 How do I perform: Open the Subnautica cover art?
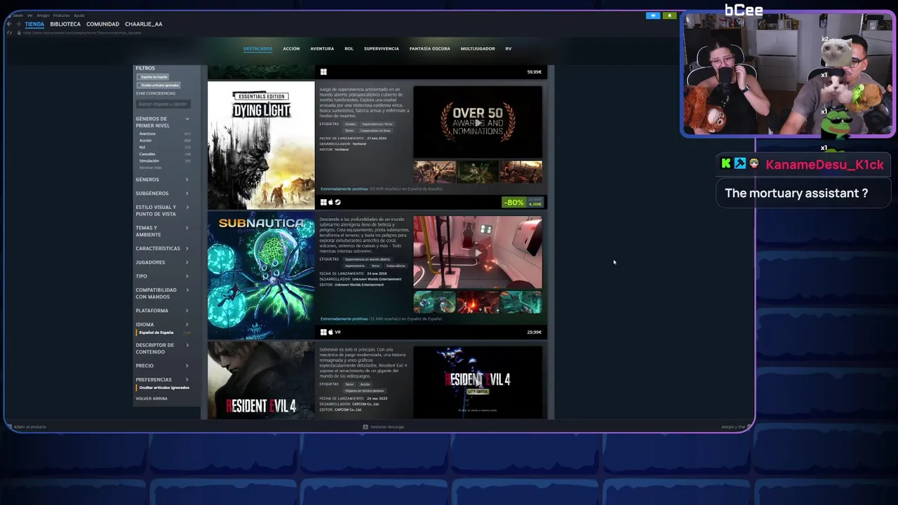261,275
